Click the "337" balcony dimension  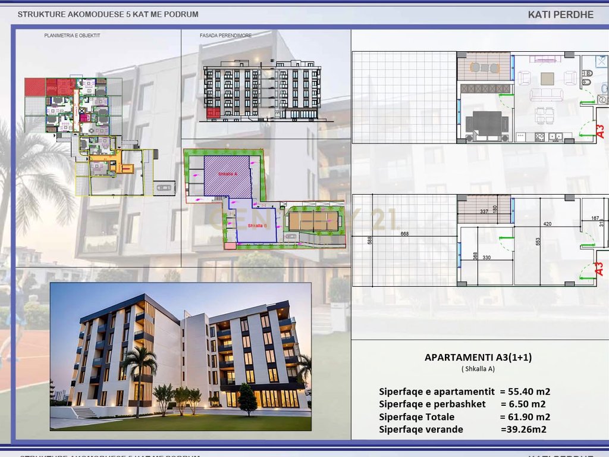tap(484, 211)
